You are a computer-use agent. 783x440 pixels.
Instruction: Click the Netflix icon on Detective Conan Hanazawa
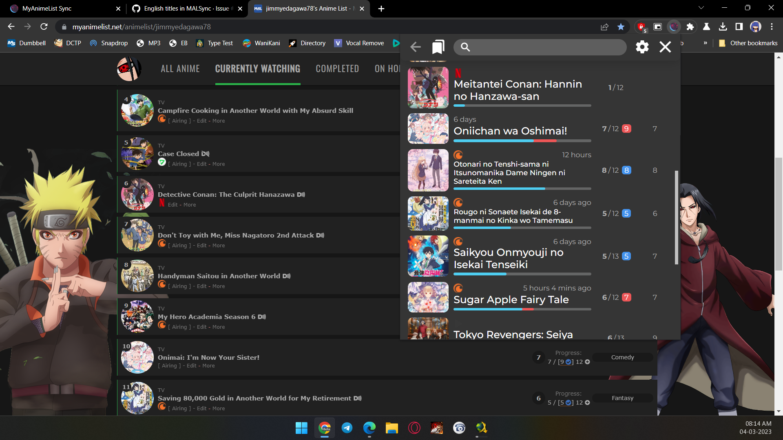coord(162,203)
